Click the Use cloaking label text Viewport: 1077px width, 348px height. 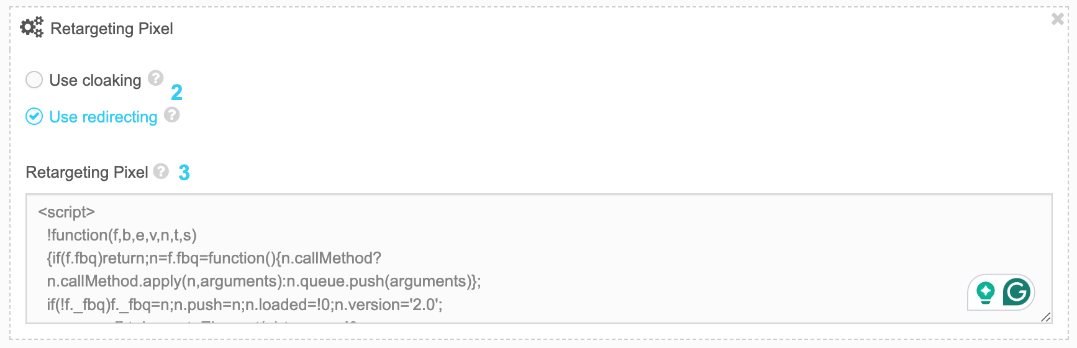[95, 80]
